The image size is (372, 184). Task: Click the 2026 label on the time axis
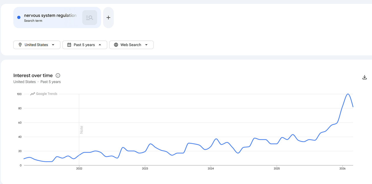(x=342, y=169)
